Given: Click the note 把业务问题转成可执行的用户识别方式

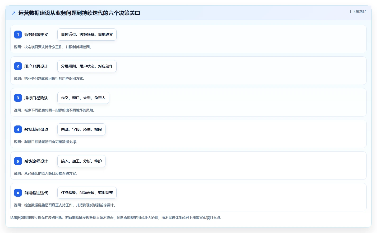Looking at the screenshot, I should [49, 79].
